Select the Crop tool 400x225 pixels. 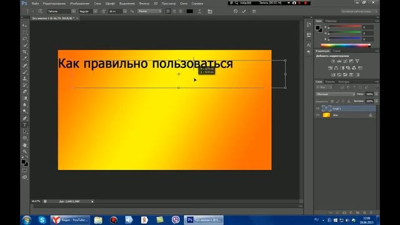pyautogui.click(x=25, y=52)
